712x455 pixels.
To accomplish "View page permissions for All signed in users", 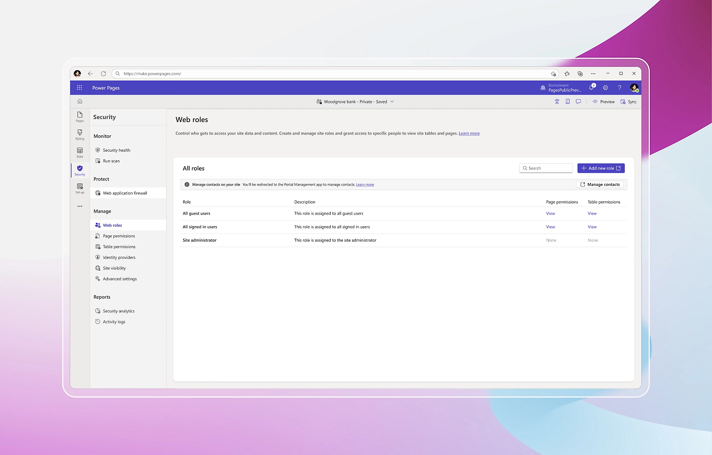I will [x=550, y=227].
